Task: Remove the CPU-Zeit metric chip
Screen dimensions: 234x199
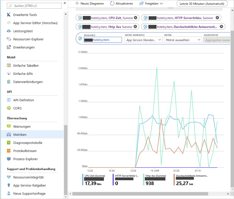Action: pos(135,18)
